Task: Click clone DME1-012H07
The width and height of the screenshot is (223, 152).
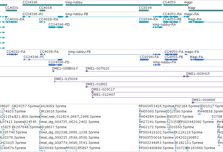Action: click(157, 98)
